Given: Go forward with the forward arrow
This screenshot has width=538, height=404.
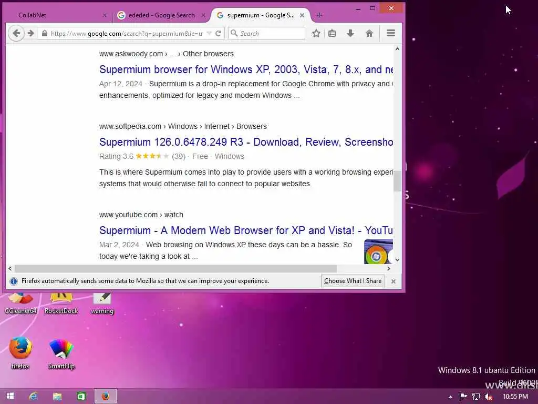Looking at the screenshot, I should 30,33.
